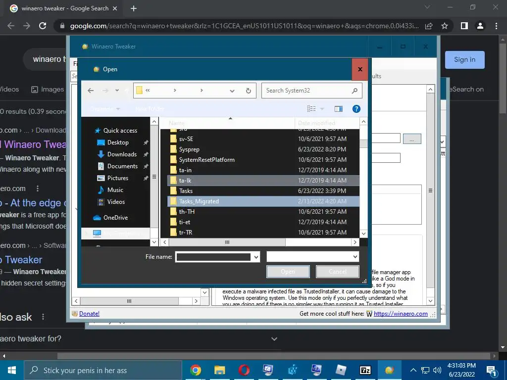Viewport: 507px width, 380px height.
Task: Expand the 'aero tweaker for?' question
Action: coord(274,339)
